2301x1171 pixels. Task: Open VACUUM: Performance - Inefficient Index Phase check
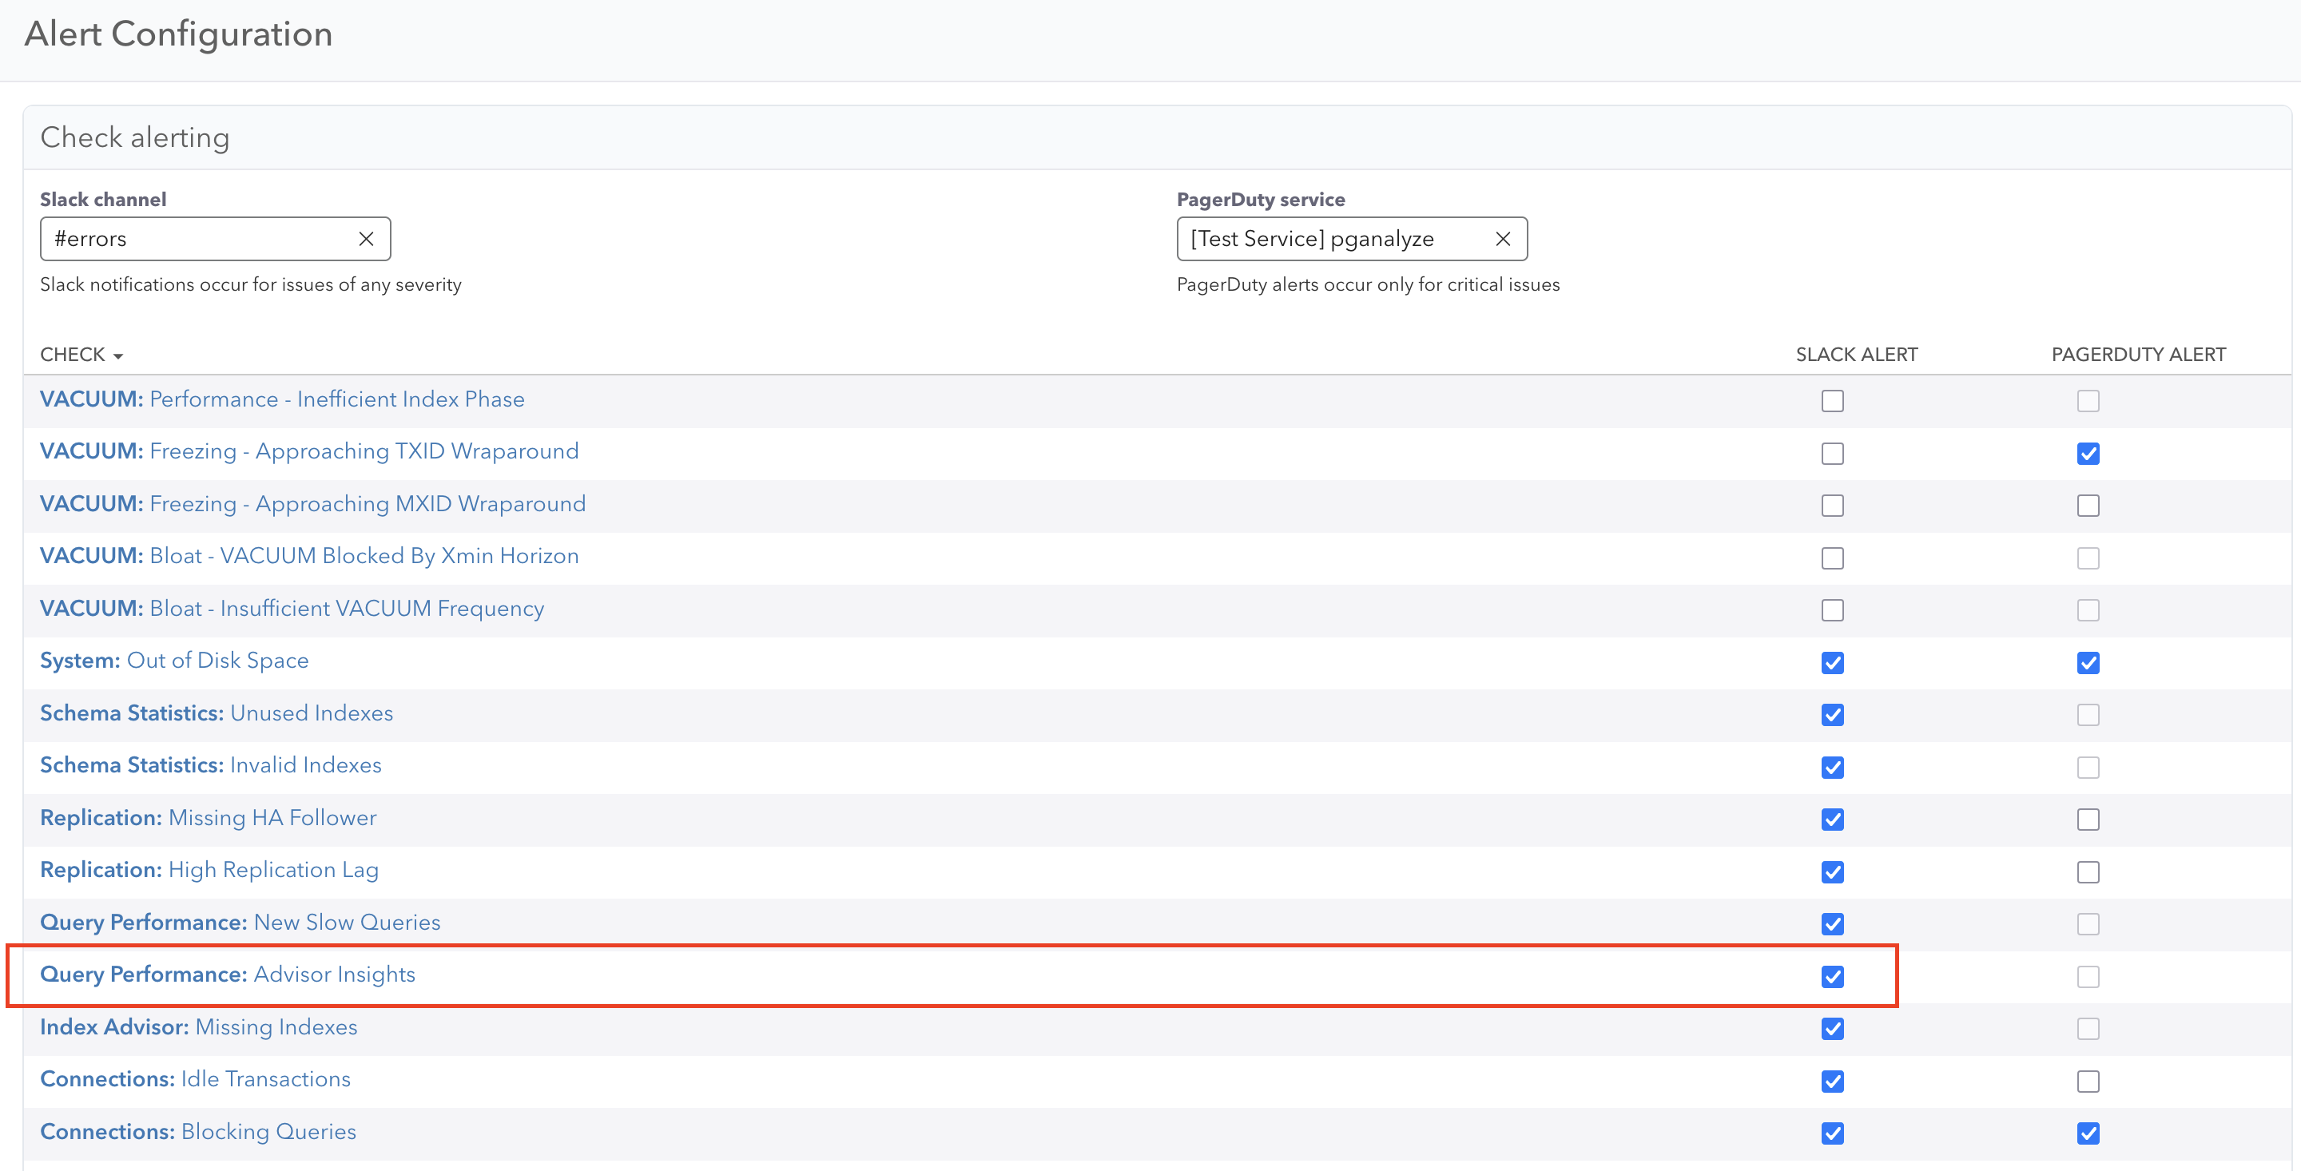click(x=282, y=399)
